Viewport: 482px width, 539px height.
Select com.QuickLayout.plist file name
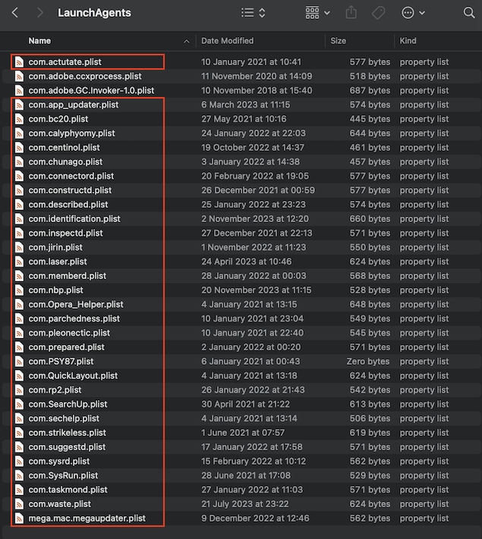[x=73, y=376]
